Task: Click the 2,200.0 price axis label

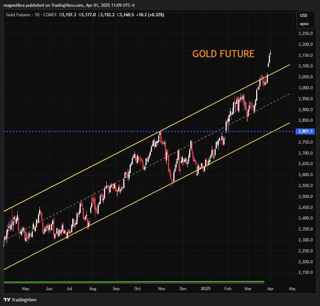Action: [306, 262]
